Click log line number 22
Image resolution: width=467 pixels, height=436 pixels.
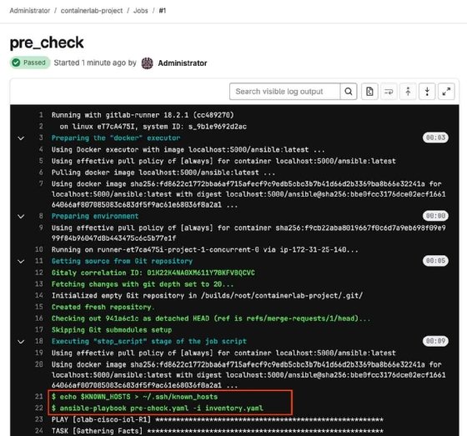point(39,408)
